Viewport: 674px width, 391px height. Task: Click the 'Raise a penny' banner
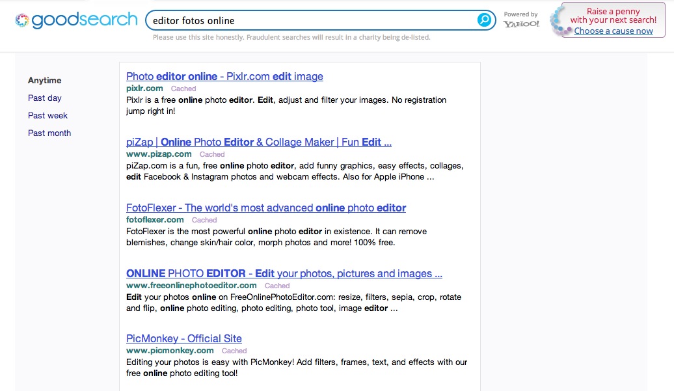[x=613, y=16]
